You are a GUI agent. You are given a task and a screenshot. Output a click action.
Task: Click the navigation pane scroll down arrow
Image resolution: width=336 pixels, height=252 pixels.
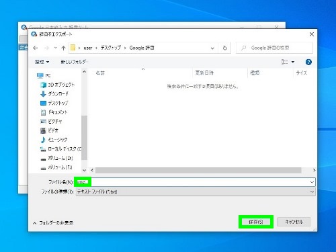[84, 170]
